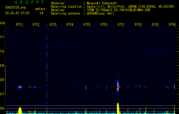
Task: Select the A504HB(yagi 4el) antenna text
Action: tap(100, 13)
